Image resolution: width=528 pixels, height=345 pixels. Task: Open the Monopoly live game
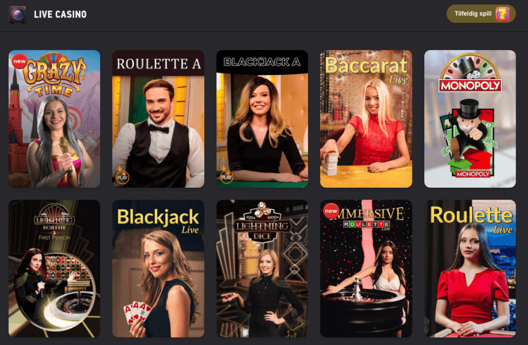(470, 119)
